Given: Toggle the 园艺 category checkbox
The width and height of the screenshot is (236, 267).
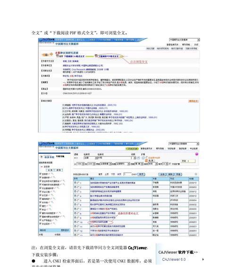Looking at the screenshot, I should (x=41, y=206).
